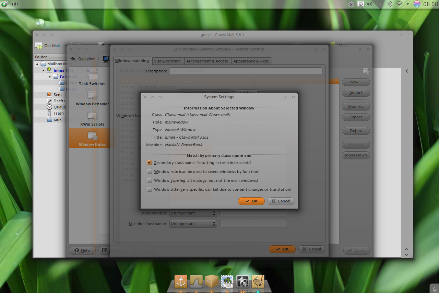Click the New... rule button
The height and width of the screenshot is (293, 439).
pyautogui.click(x=356, y=82)
